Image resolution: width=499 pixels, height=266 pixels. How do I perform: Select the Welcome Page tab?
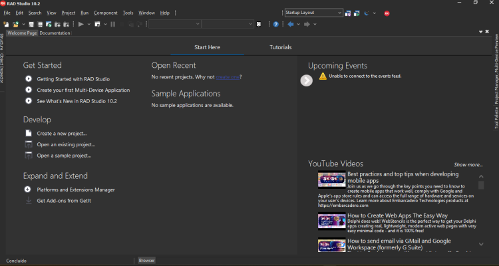[x=22, y=33]
